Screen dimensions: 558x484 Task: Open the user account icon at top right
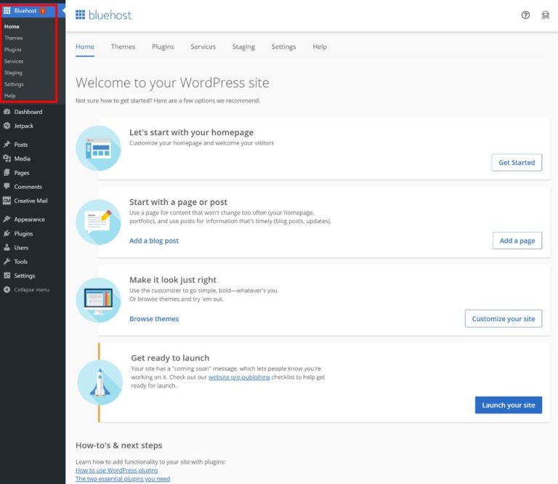point(545,15)
